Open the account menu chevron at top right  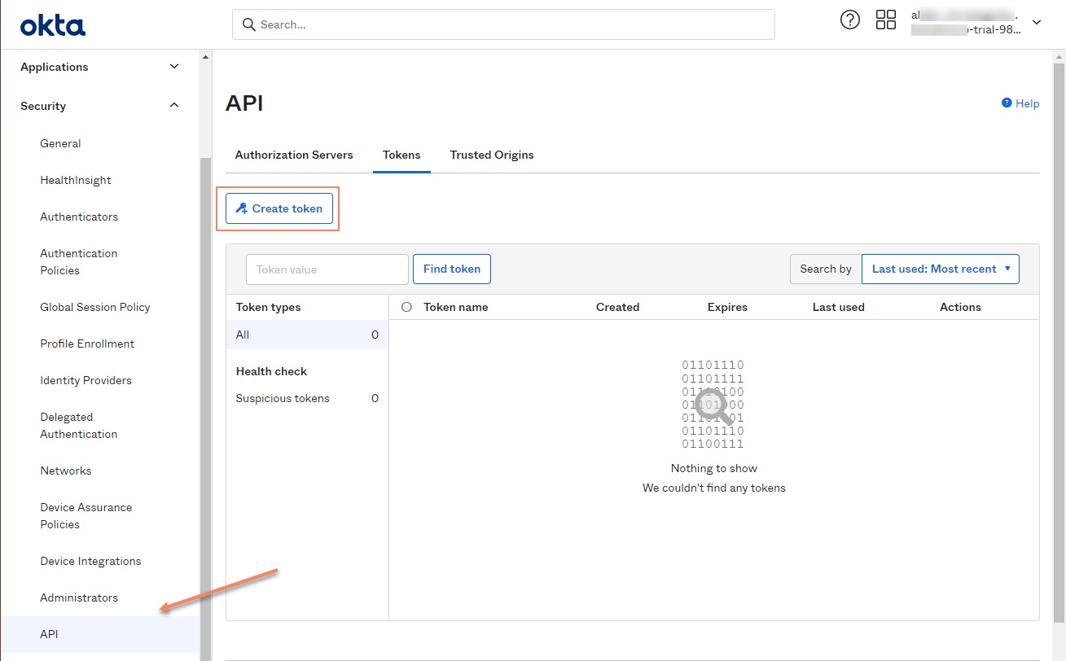pos(1036,22)
